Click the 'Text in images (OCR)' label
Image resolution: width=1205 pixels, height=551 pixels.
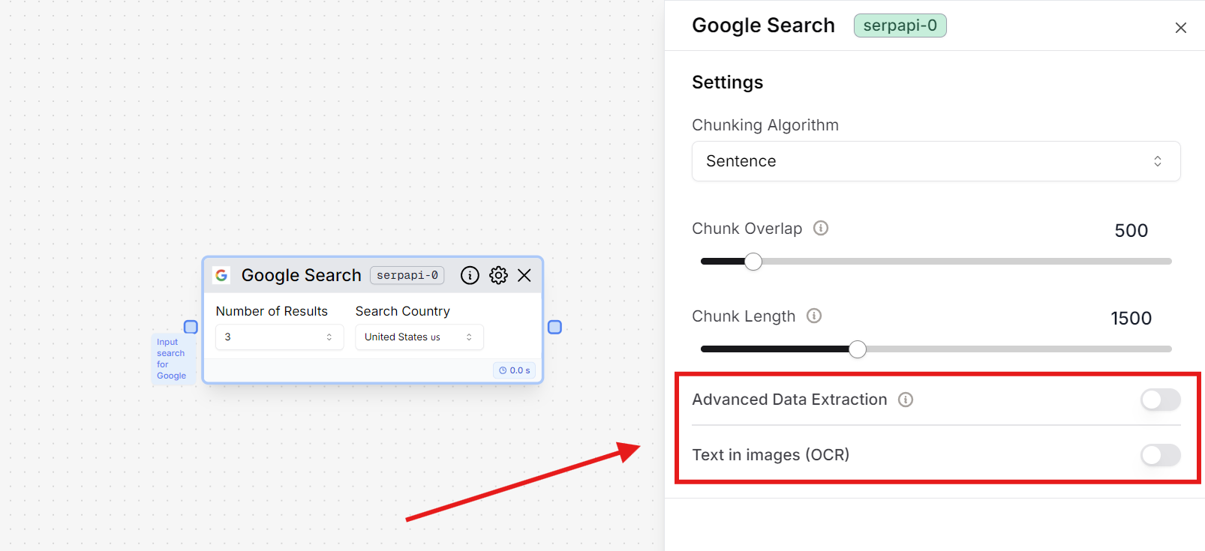(771, 455)
